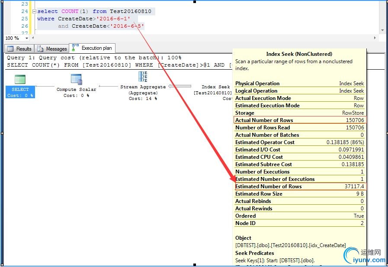388x267 pixels.
Task: Click the Number of Executions row
Action: (299, 172)
